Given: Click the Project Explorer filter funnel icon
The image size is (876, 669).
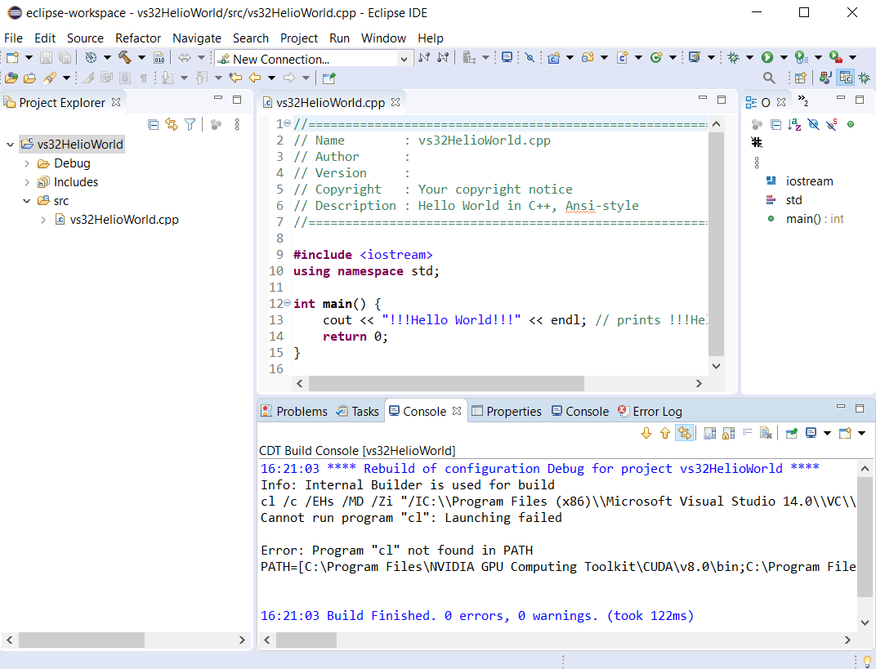Looking at the screenshot, I should 190,124.
